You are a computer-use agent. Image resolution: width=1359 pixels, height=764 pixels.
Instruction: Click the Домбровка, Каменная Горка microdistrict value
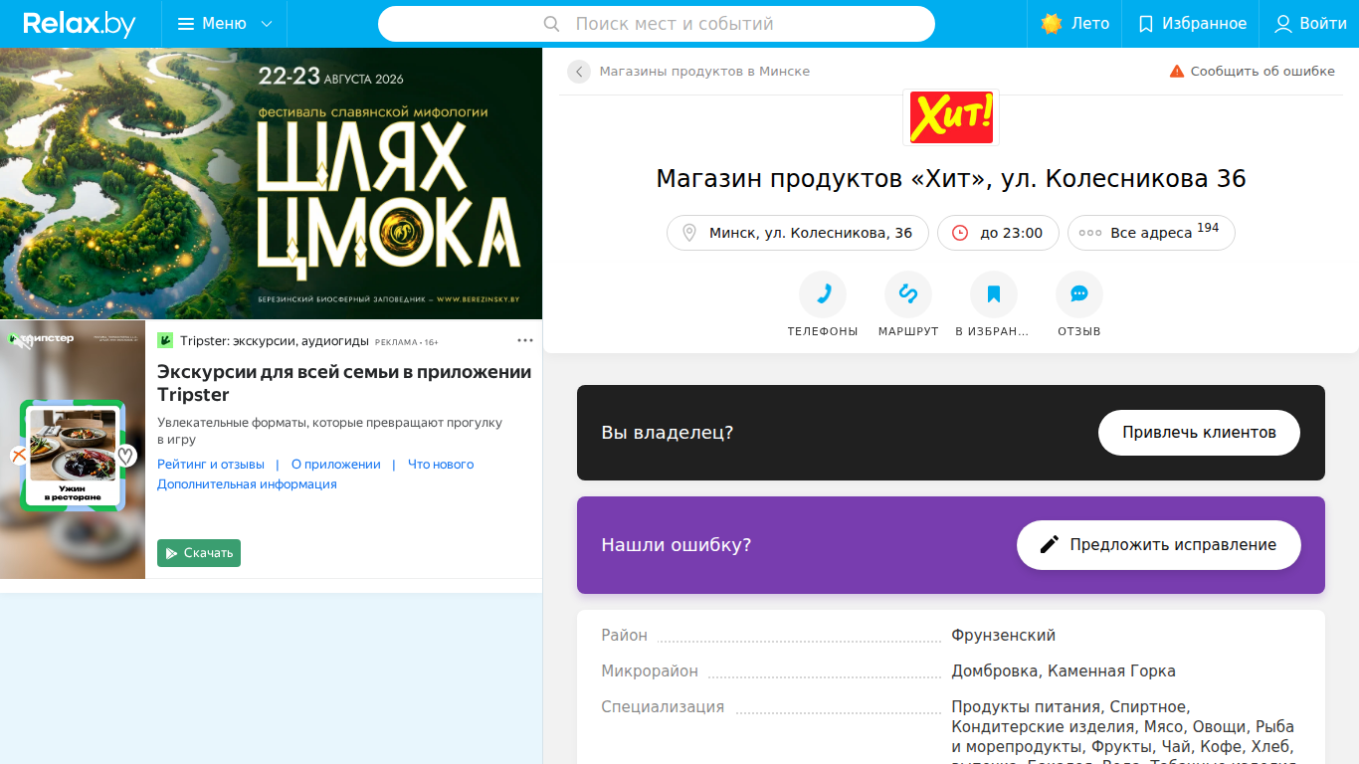click(1064, 671)
